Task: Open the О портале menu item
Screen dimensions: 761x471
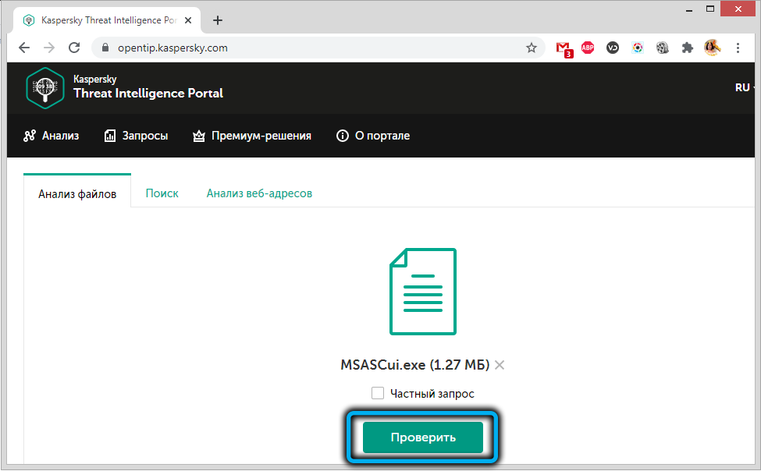Action: tap(372, 136)
